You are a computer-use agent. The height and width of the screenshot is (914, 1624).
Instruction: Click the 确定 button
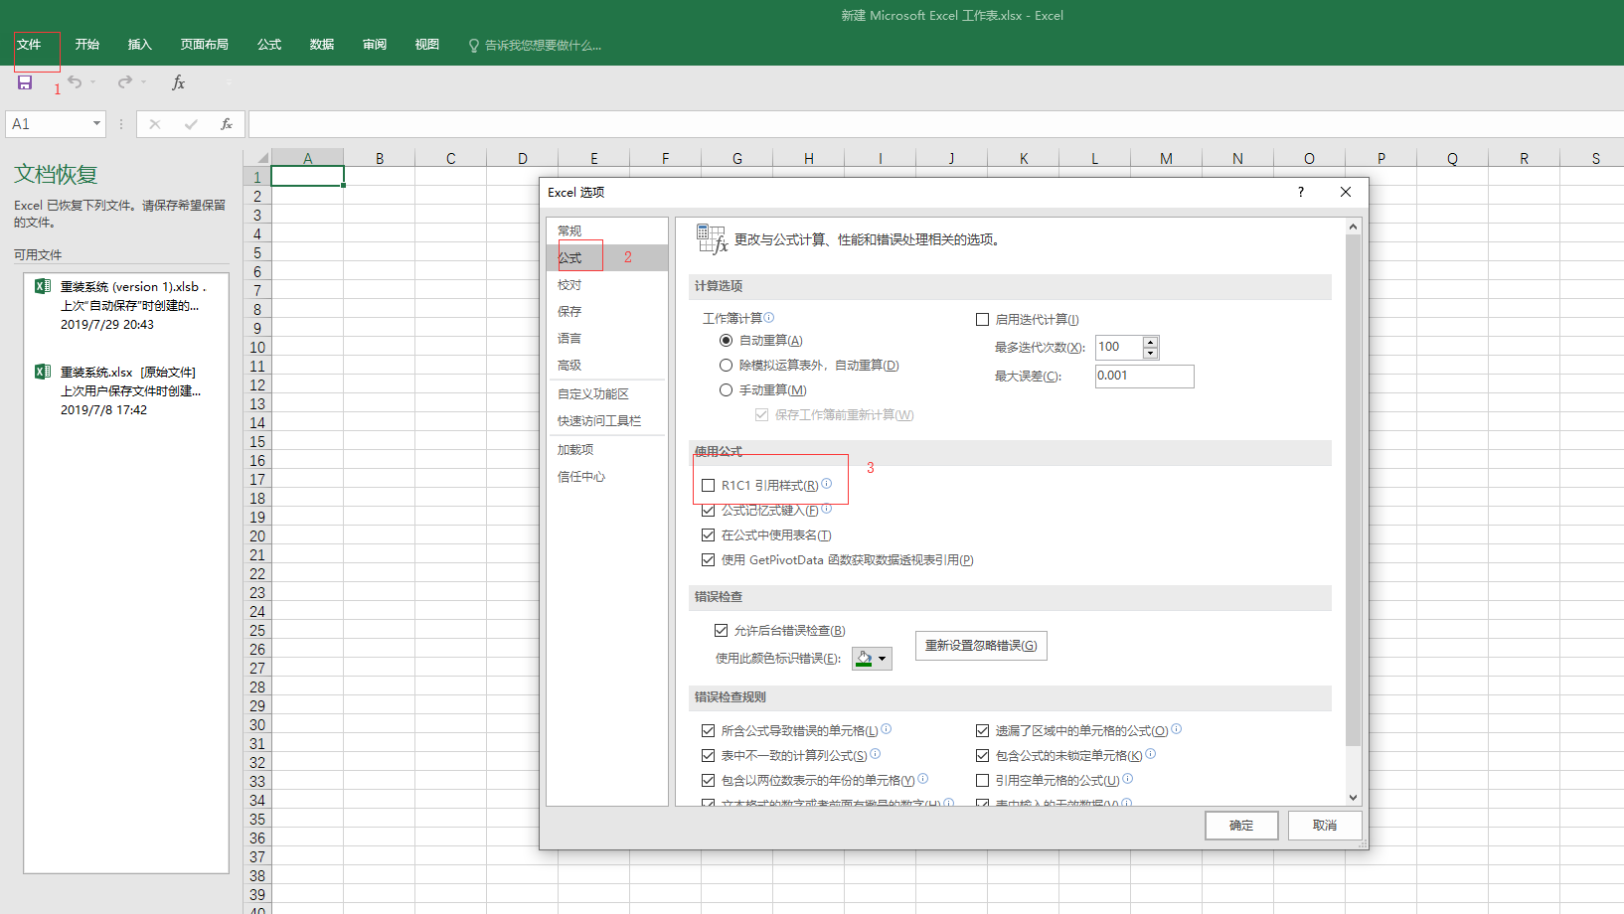[x=1240, y=826]
